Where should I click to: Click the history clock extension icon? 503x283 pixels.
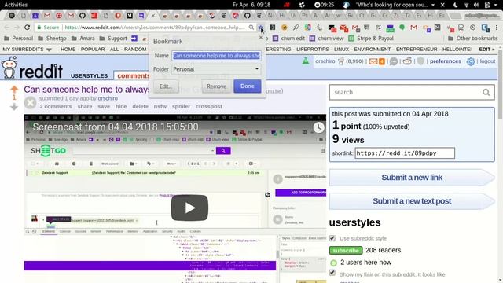(x=472, y=28)
